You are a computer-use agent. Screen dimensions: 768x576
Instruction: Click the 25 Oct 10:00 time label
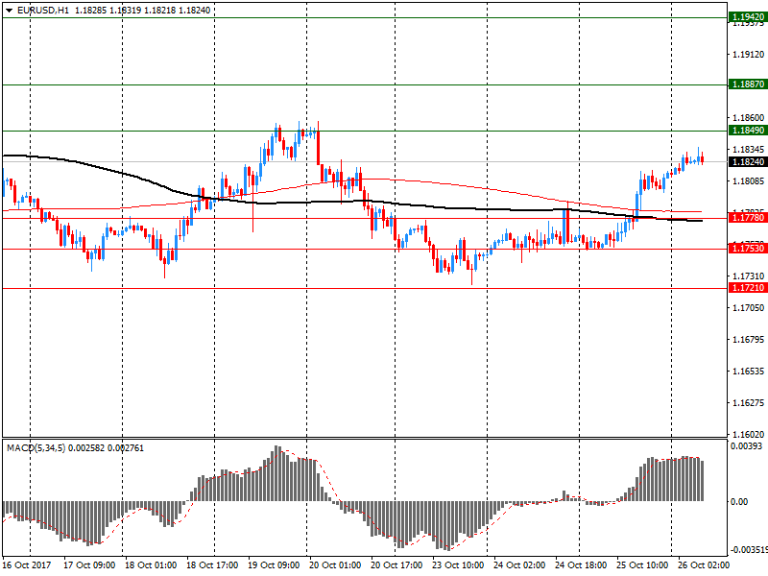[x=642, y=565]
